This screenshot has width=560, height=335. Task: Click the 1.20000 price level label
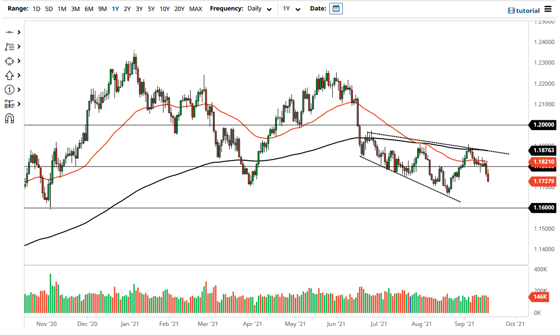[542, 125]
